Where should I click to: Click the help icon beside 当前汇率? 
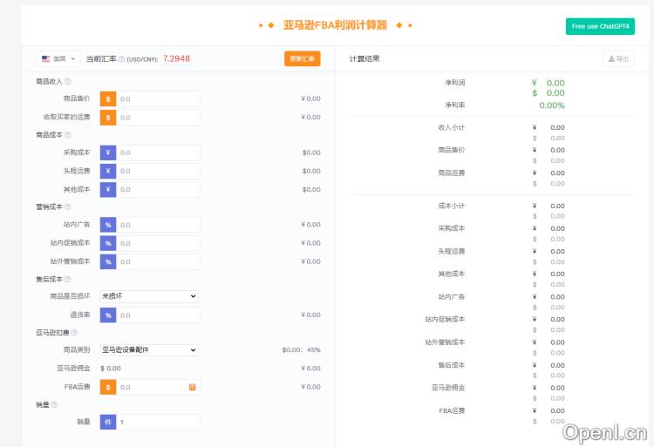click(x=122, y=59)
